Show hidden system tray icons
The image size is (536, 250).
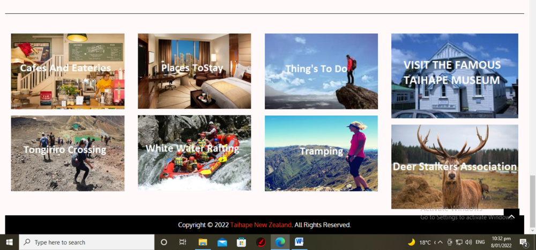click(x=440, y=242)
